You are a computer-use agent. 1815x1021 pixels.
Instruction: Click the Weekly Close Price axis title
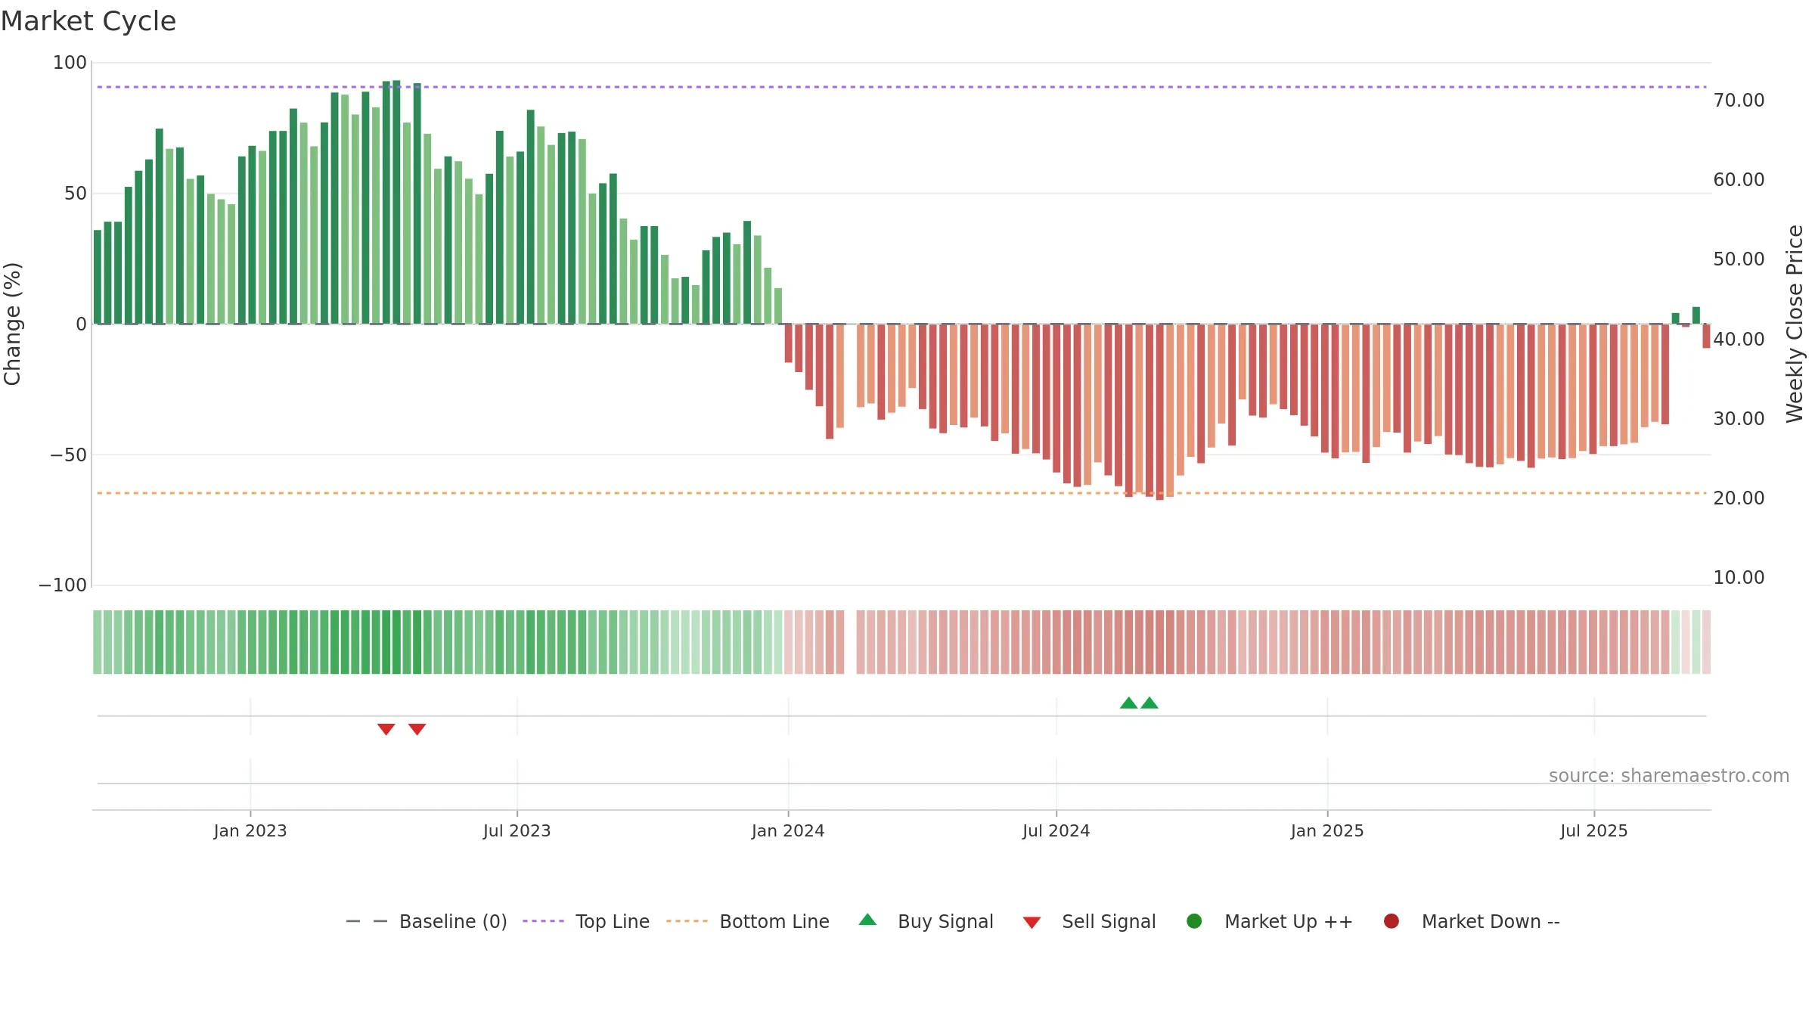pyautogui.click(x=1795, y=324)
